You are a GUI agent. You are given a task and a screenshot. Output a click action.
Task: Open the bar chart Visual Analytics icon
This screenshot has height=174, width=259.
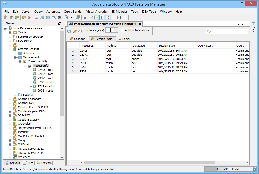(x=125, y=17)
